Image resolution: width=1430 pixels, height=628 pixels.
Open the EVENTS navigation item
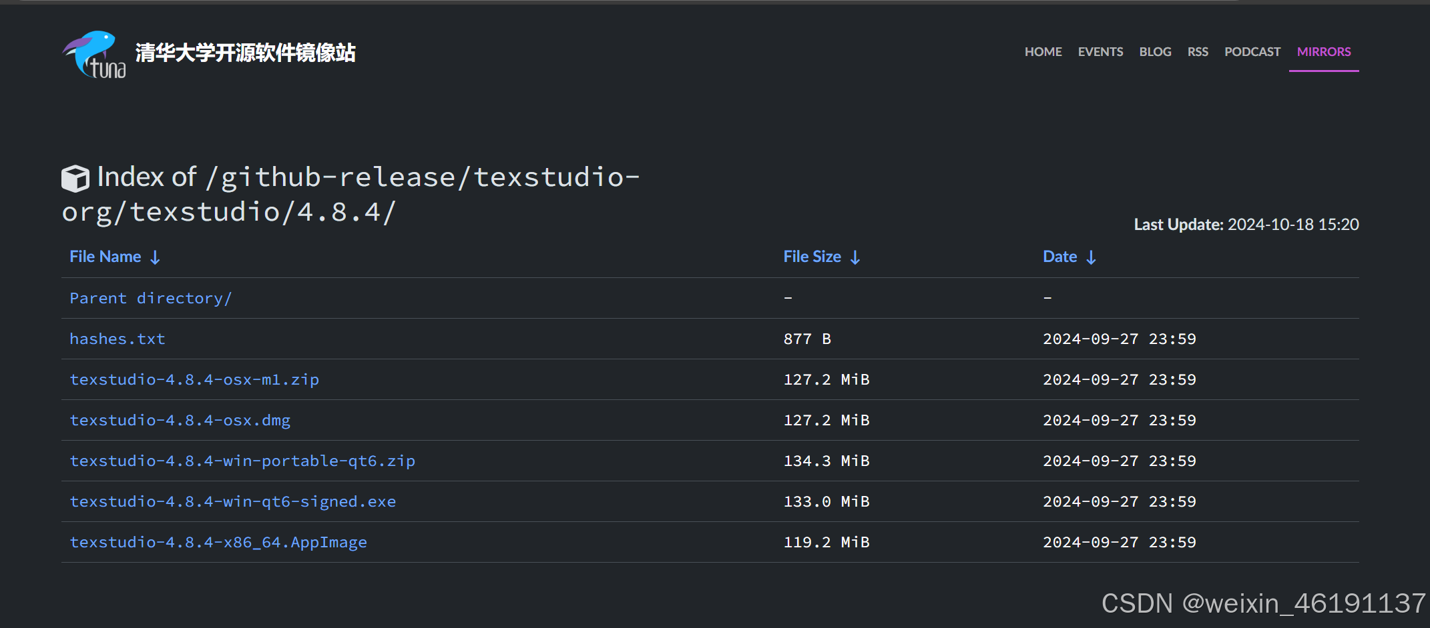tap(1100, 51)
